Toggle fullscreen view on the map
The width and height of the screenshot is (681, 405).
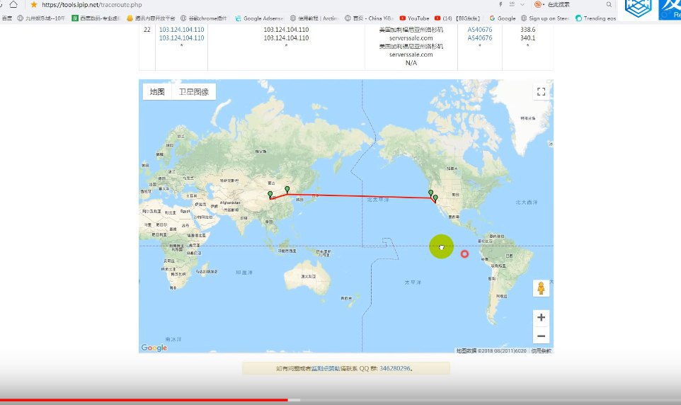(x=541, y=92)
